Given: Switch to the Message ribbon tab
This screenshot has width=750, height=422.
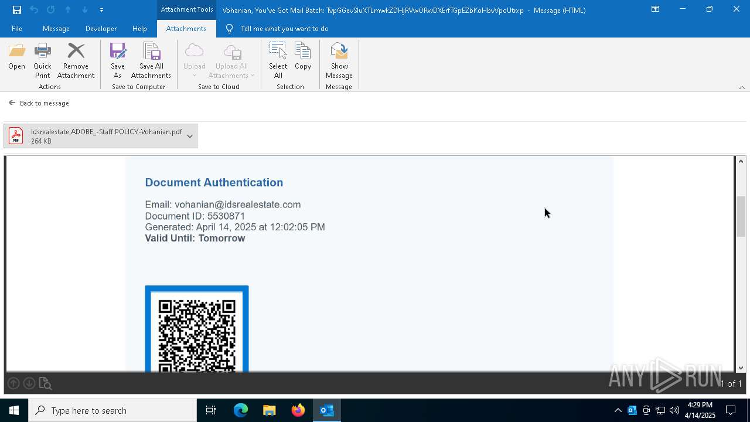Looking at the screenshot, I should [x=56, y=28].
